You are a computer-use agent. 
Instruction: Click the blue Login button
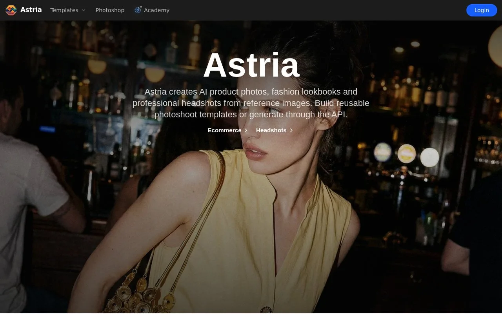click(482, 10)
